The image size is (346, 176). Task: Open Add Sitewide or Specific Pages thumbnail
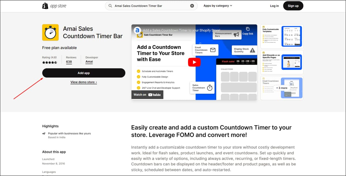tap(282, 62)
